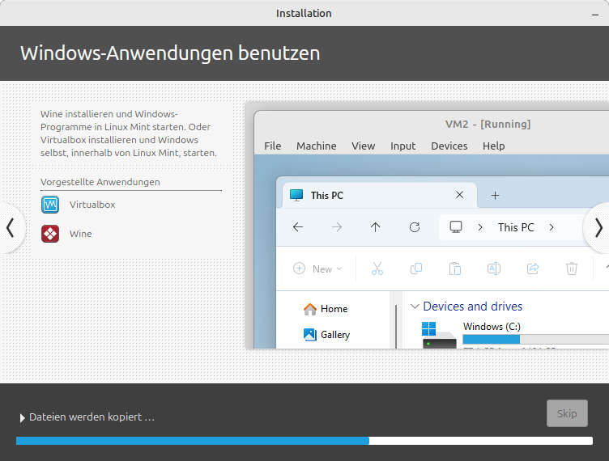The width and height of the screenshot is (609, 461).
Task: Click the Cut scissors icon
Action: click(x=377, y=269)
